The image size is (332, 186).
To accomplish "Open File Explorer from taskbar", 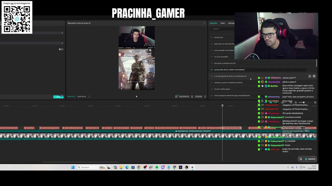I will click(x=121, y=167).
